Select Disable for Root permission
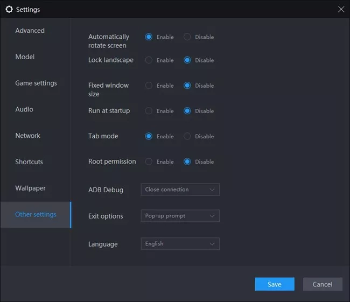Screen dimensions: 350x302 click(187, 161)
